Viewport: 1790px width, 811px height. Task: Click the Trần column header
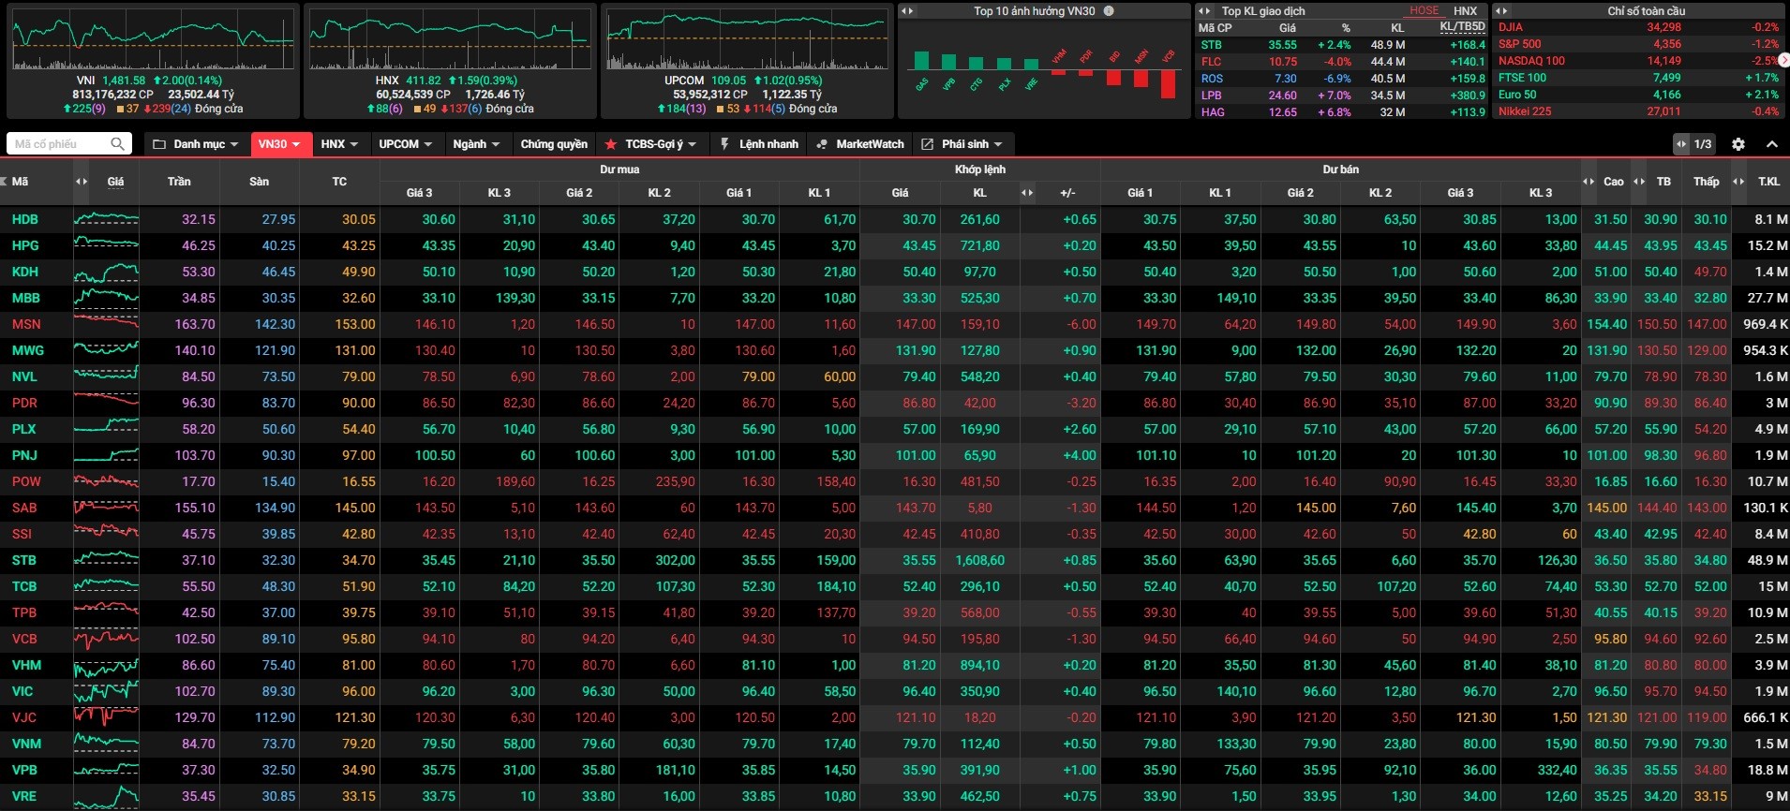pyautogui.click(x=179, y=182)
